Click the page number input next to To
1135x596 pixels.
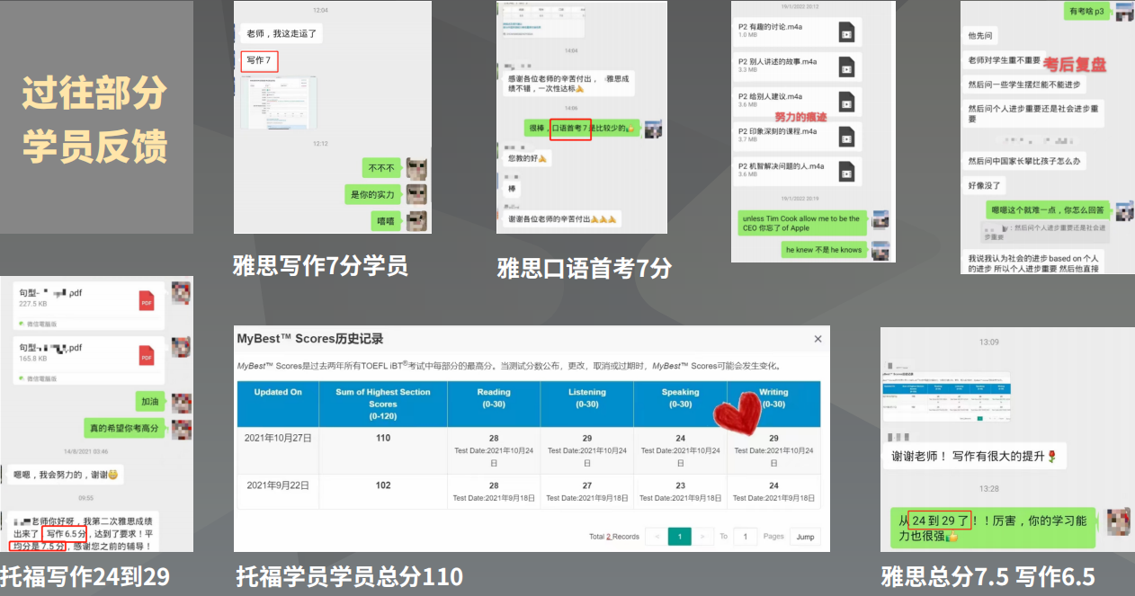click(746, 536)
